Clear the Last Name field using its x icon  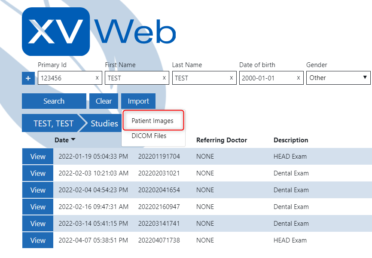point(231,78)
